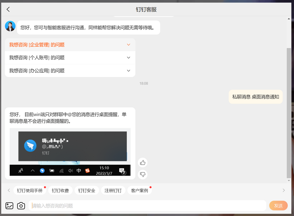Click the greeting message about 智能客服
The height and width of the screenshot is (216, 294).
[x=89, y=28]
